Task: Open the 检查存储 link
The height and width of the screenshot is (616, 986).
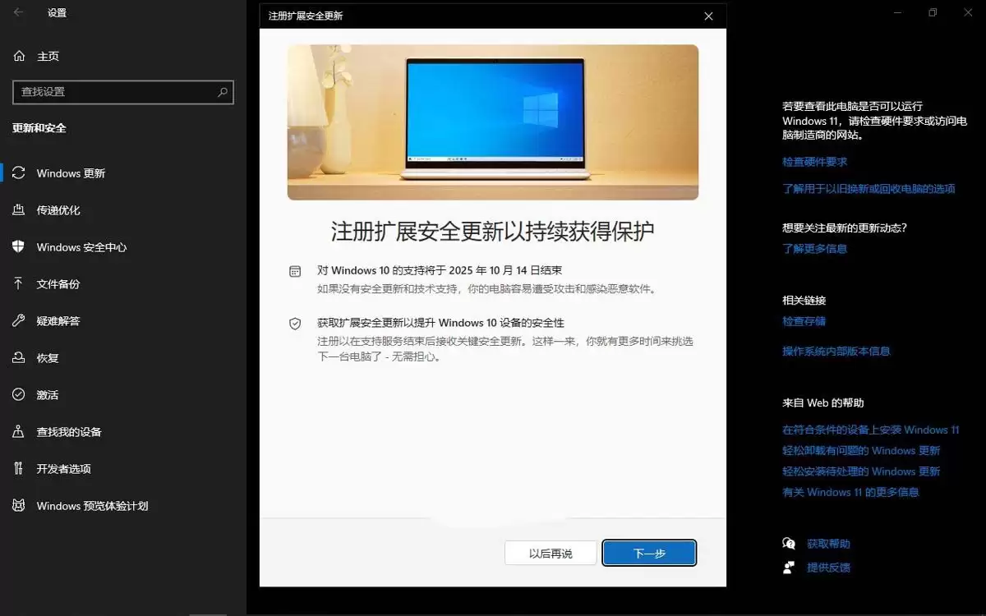Action: pyautogui.click(x=804, y=321)
